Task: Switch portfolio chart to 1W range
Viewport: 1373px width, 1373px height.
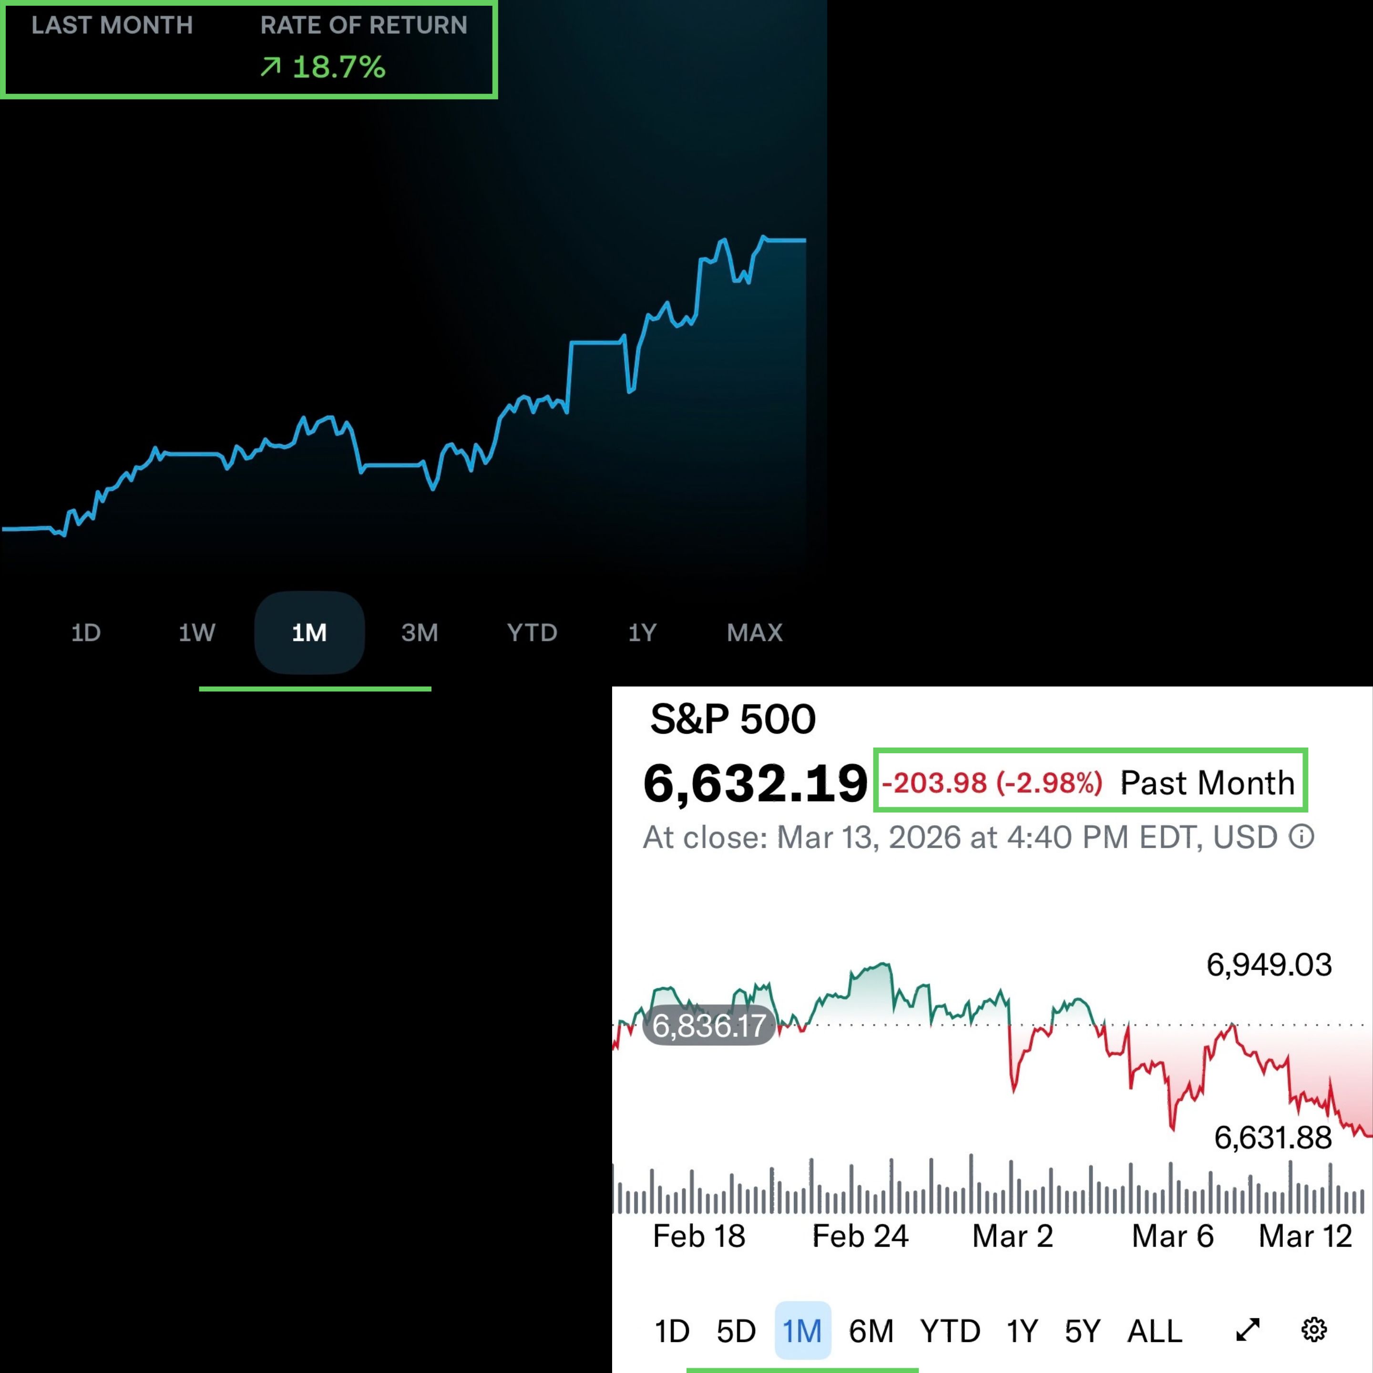Action: [197, 633]
